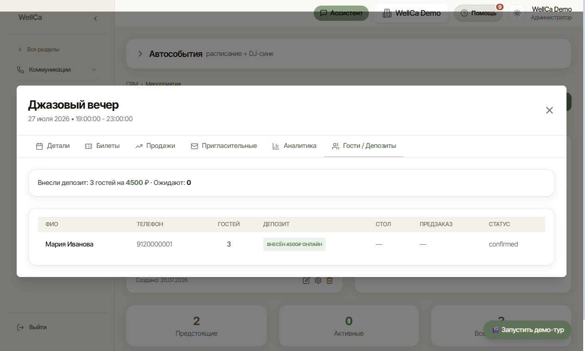Click the СТАТУС column header

pos(499,224)
